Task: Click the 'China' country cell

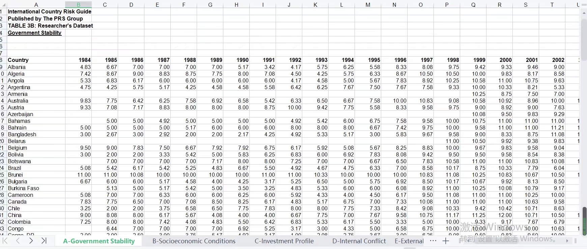Action: tap(36, 215)
